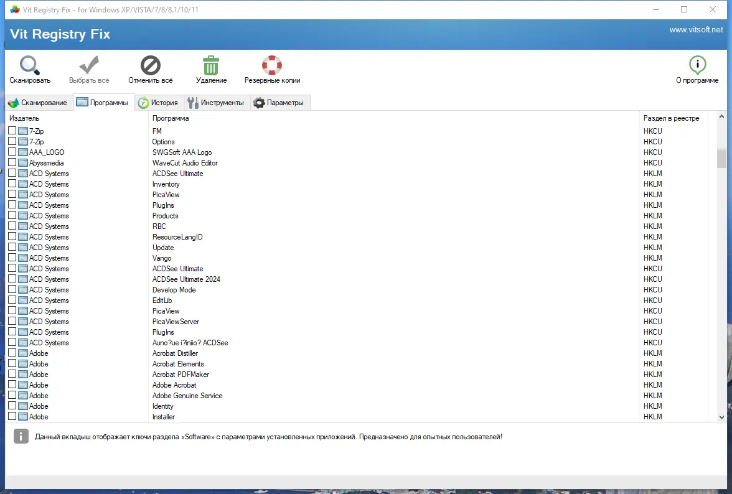The width and height of the screenshot is (732, 494).
Task: Click the program icon in the ACDSee Ultimate 2024 row
Action: click(23, 279)
